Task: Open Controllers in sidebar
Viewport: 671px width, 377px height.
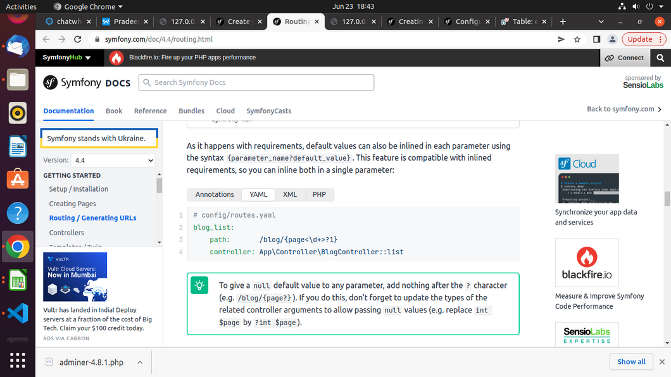Action: (66, 233)
